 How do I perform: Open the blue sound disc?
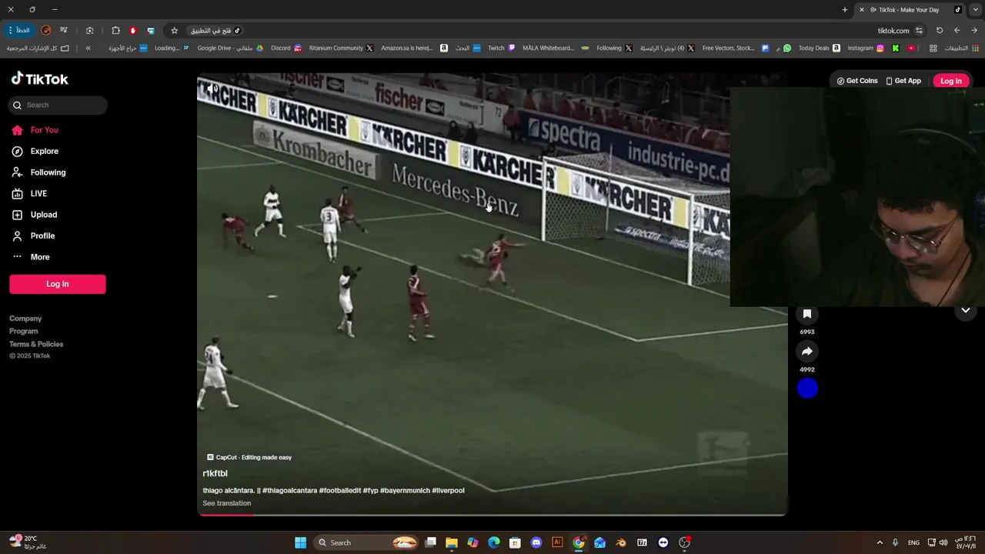tap(807, 389)
